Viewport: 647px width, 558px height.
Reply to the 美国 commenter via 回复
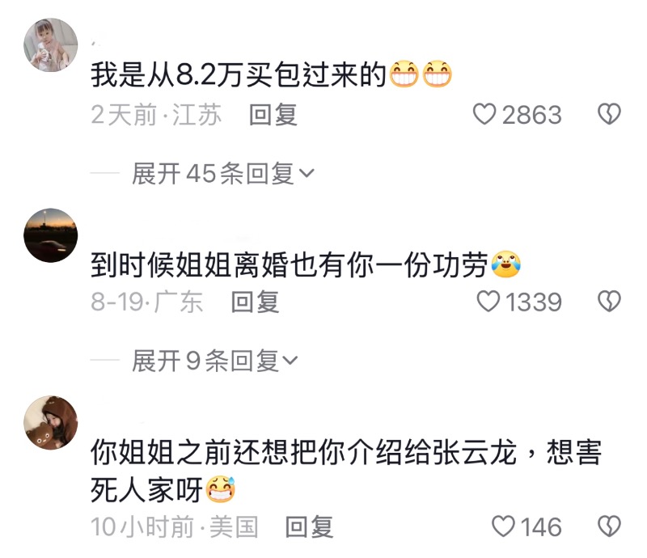(310, 527)
